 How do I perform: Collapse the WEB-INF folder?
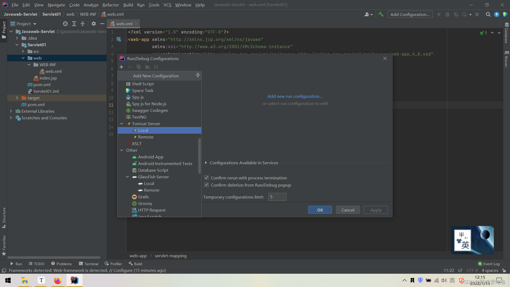pyautogui.click(x=29, y=65)
